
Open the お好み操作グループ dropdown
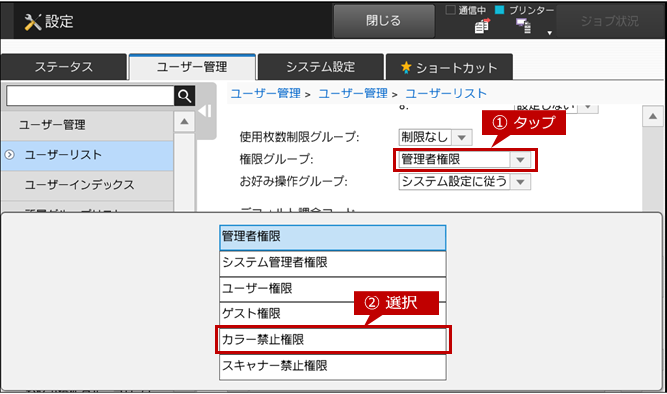click(x=465, y=182)
